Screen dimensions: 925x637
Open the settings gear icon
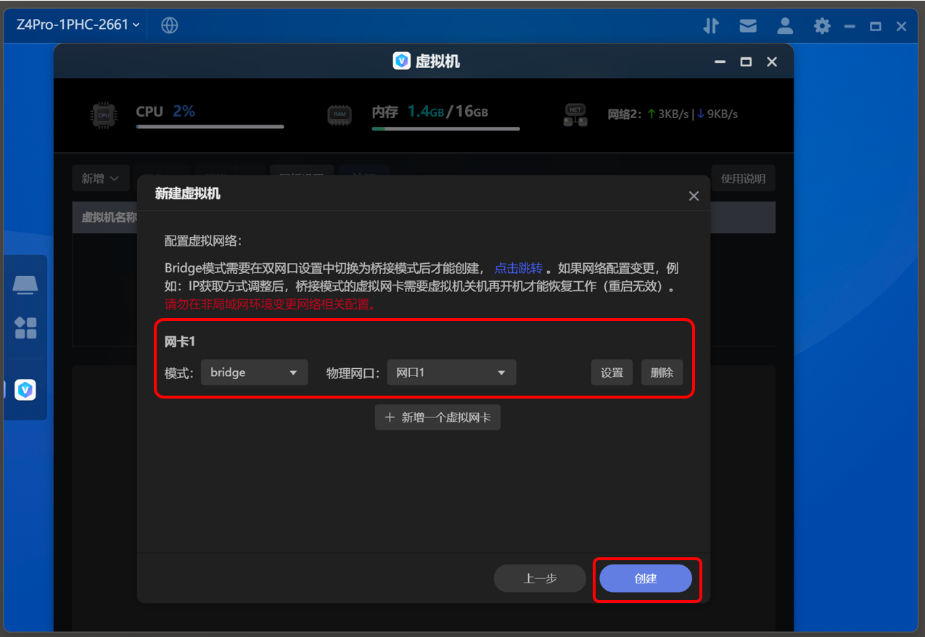(x=822, y=25)
